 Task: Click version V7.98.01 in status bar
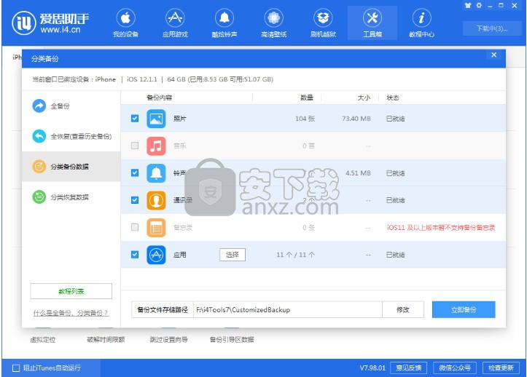pyautogui.click(x=372, y=368)
